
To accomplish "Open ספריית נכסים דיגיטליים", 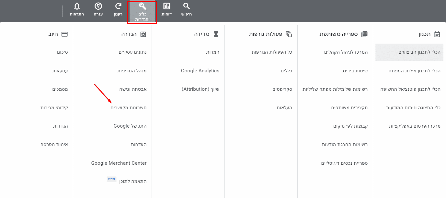I will click(344, 163).
